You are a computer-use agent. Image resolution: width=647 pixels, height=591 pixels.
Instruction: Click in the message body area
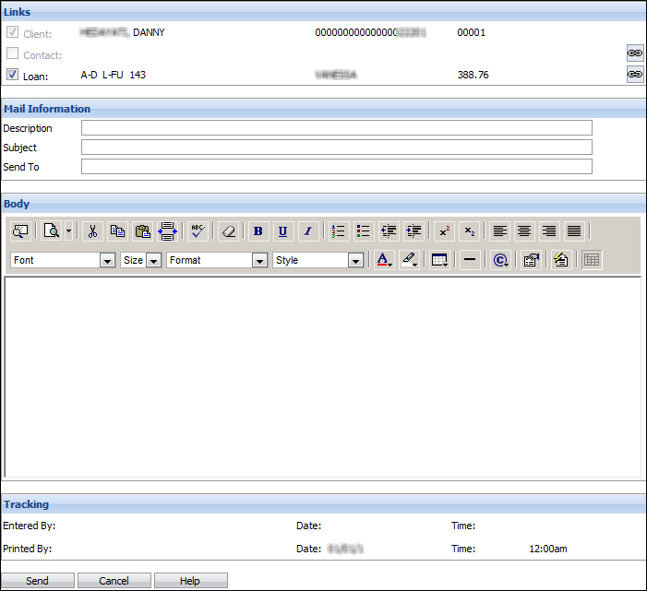[x=323, y=377]
